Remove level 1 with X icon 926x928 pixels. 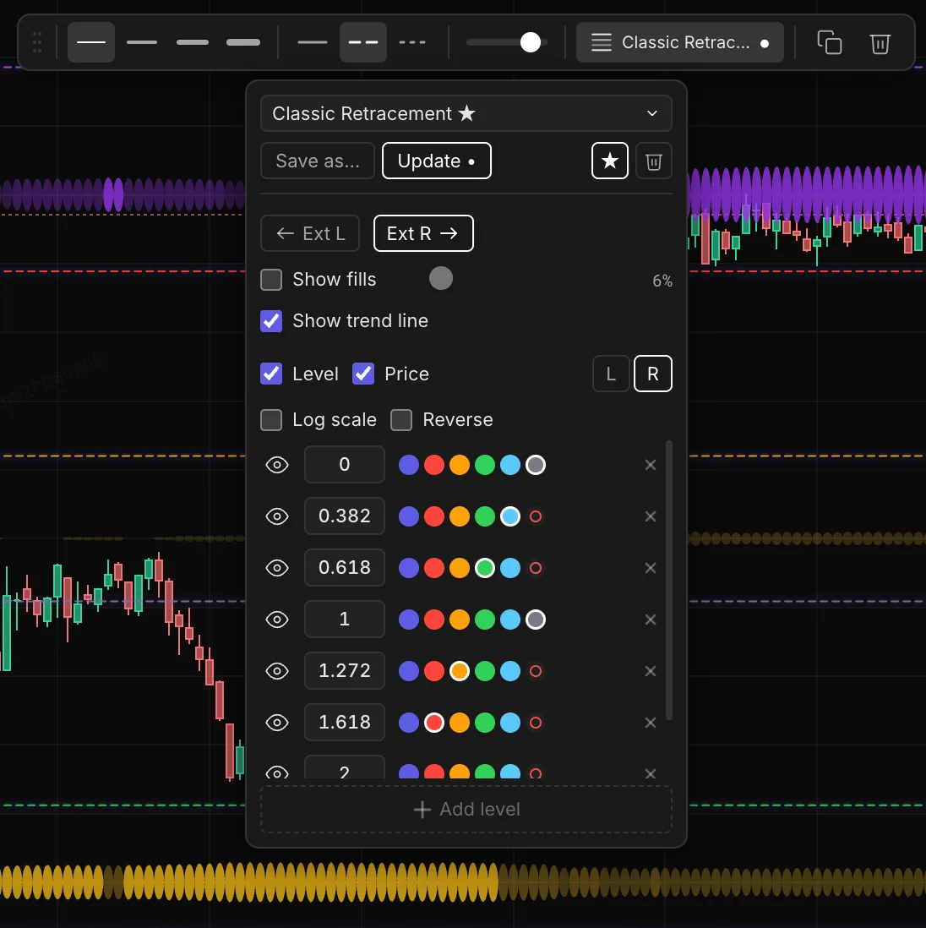[x=651, y=619]
